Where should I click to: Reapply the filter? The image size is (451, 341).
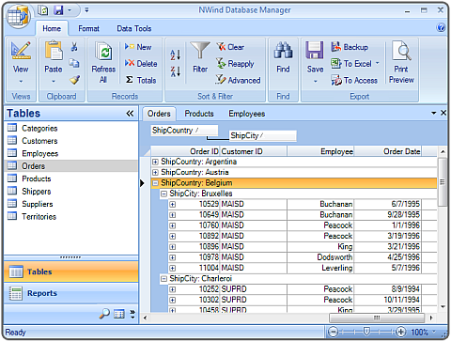click(235, 64)
